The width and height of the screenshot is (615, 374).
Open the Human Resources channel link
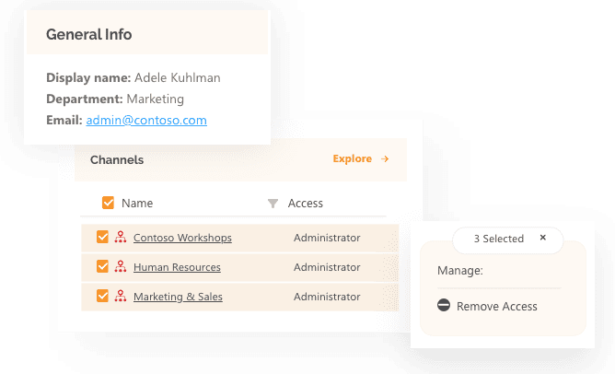tap(177, 267)
